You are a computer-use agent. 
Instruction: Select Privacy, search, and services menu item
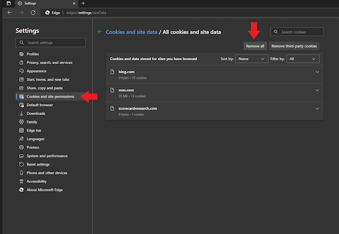(x=49, y=62)
